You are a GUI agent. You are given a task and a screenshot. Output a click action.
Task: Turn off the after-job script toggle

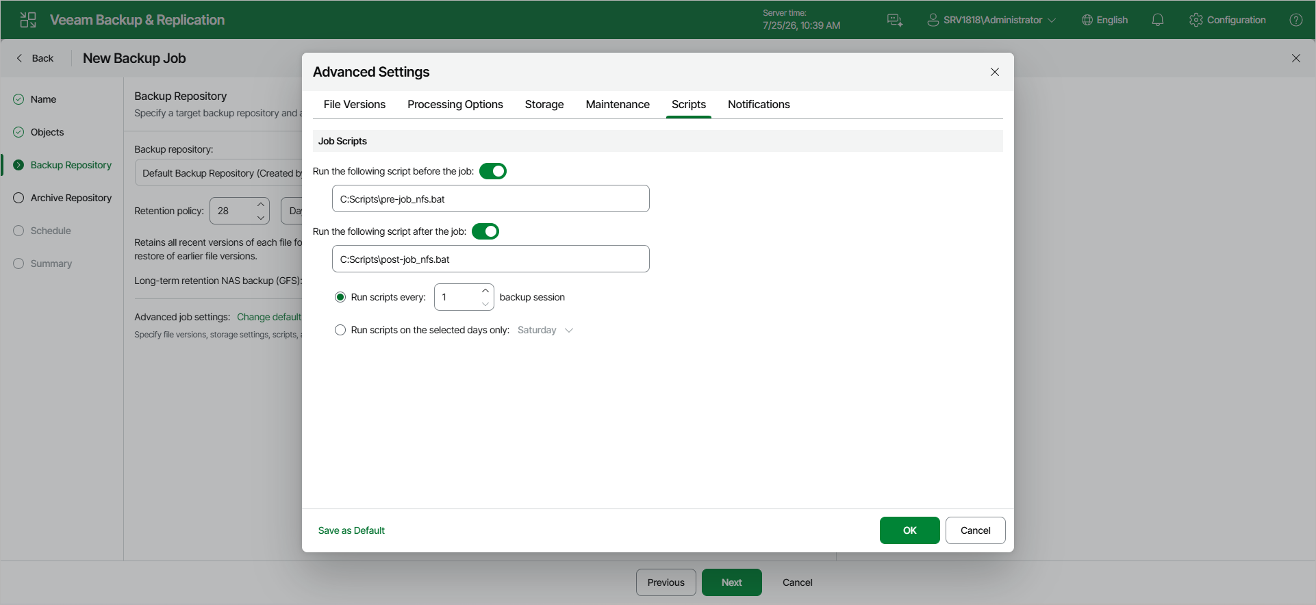click(485, 231)
